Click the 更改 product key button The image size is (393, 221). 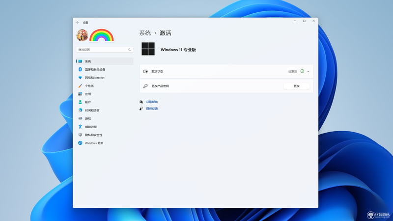tap(297, 86)
